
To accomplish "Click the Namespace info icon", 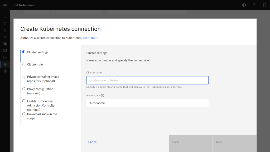I will click(x=103, y=95).
